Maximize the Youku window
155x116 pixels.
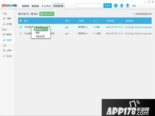[149, 2]
